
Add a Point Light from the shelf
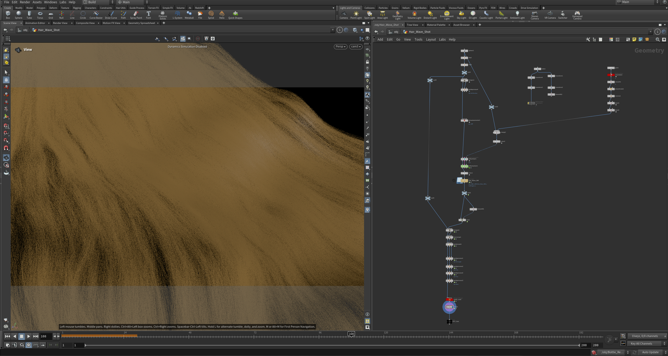[x=356, y=15]
